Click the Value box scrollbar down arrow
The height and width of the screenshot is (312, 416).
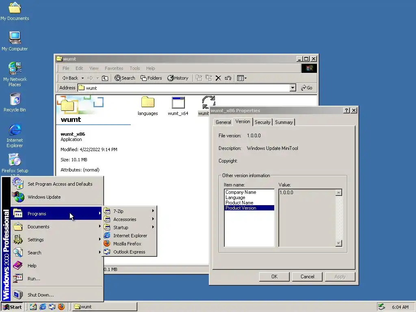point(339,243)
